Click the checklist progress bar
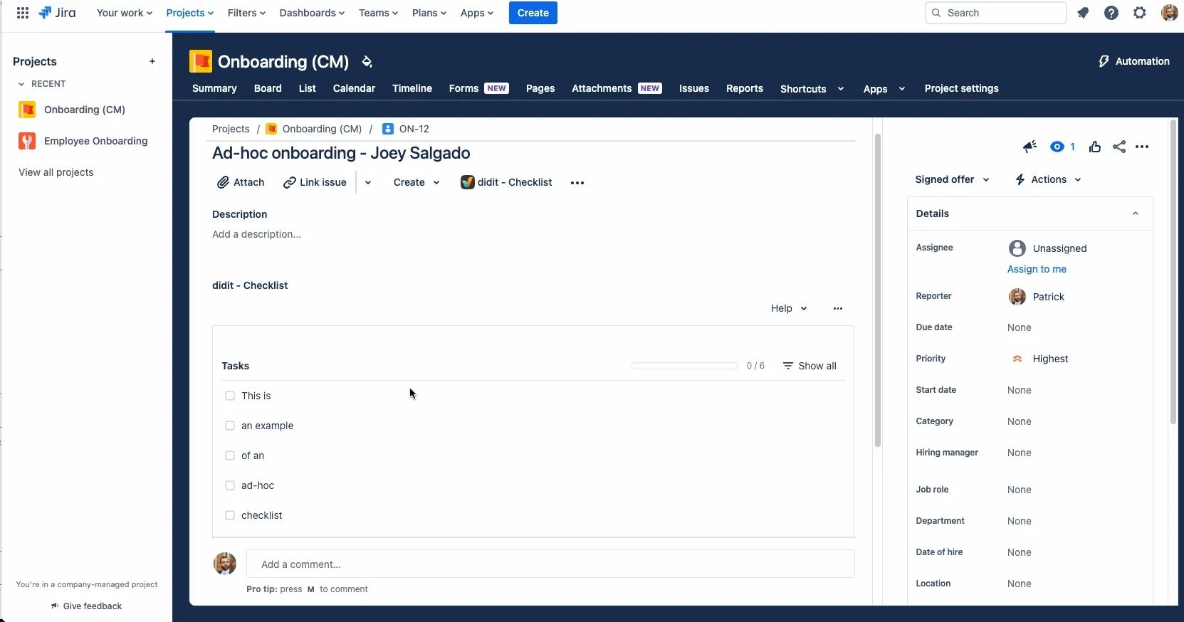Image resolution: width=1184 pixels, height=622 pixels. [x=684, y=366]
